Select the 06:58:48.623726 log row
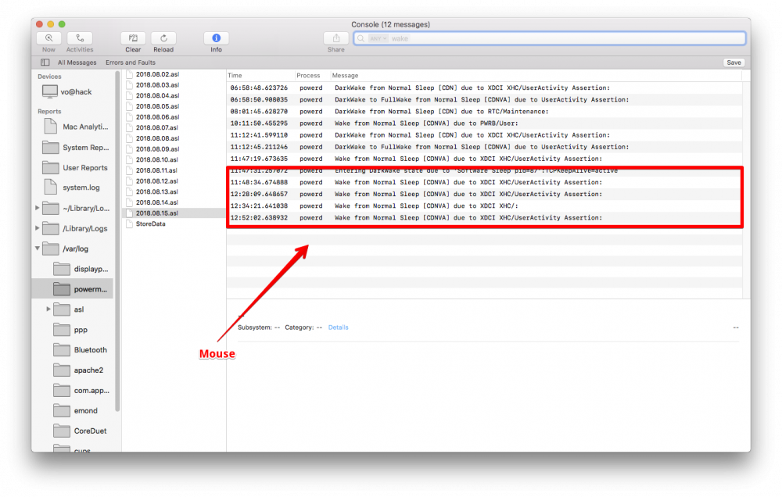Image resolution: width=782 pixels, height=497 pixels. [484, 88]
